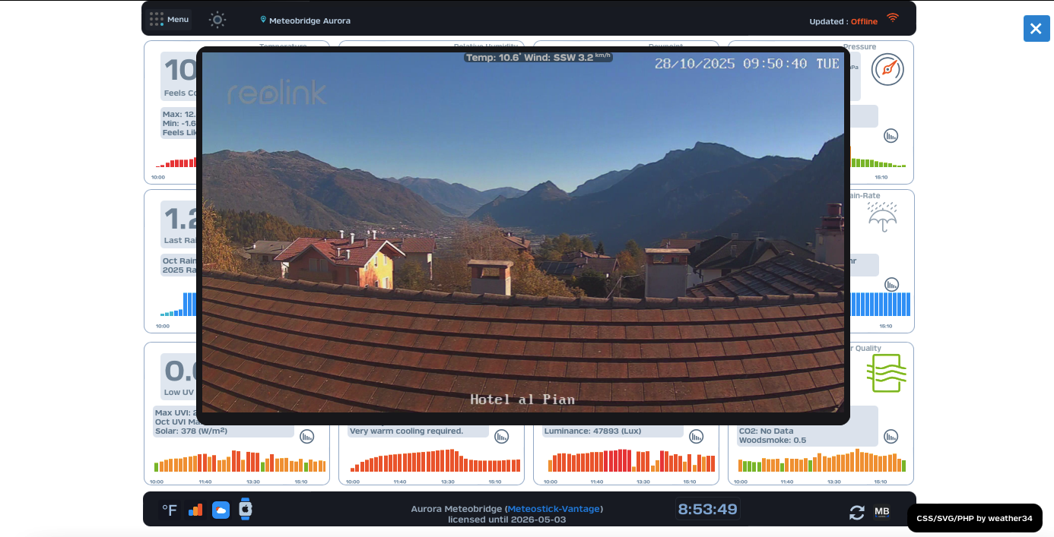Open the Air Quality panel chart icon
Image resolution: width=1054 pixels, height=537 pixels.
(x=891, y=437)
